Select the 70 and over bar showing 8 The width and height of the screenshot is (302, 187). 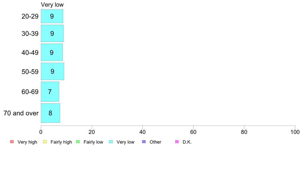pyautogui.click(x=51, y=113)
